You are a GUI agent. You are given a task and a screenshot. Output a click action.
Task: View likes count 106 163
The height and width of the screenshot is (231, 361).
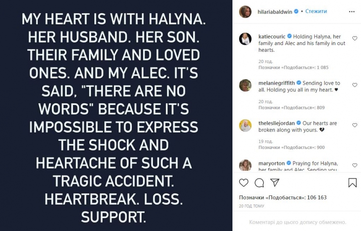283,197
